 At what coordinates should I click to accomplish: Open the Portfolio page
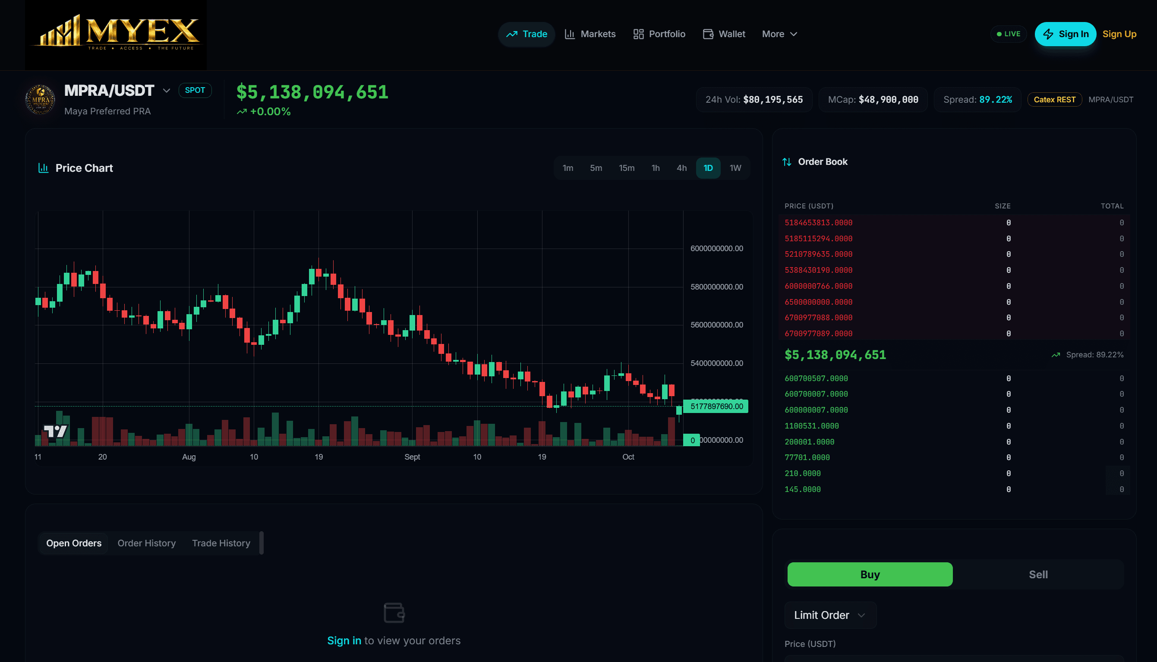pos(659,34)
